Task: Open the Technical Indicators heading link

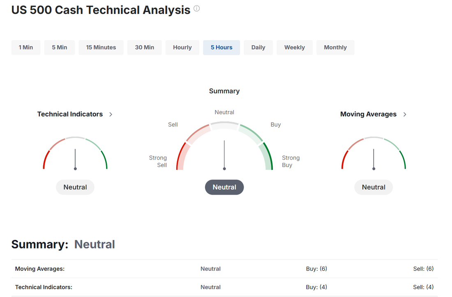Action: click(70, 114)
